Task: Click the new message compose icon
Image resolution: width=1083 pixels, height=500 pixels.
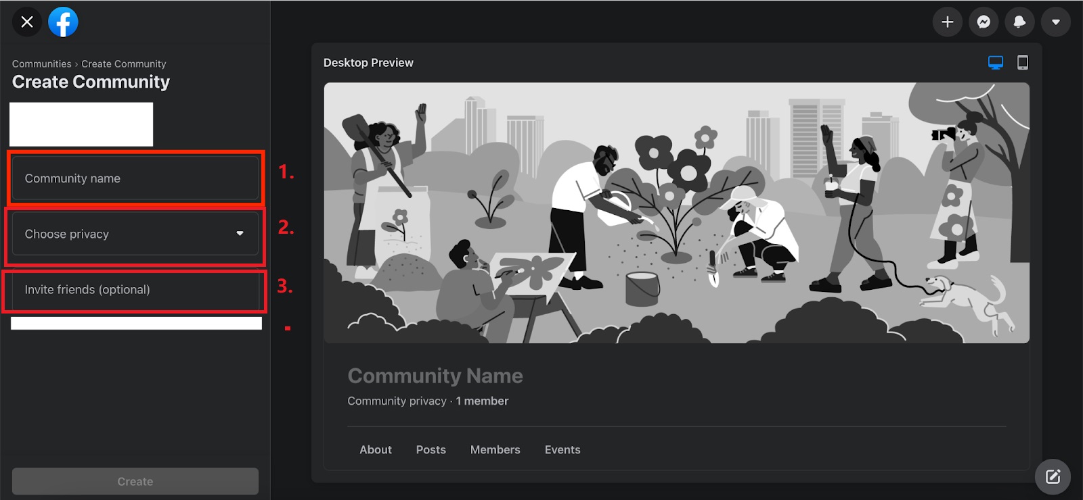Action: (x=1053, y=477)
